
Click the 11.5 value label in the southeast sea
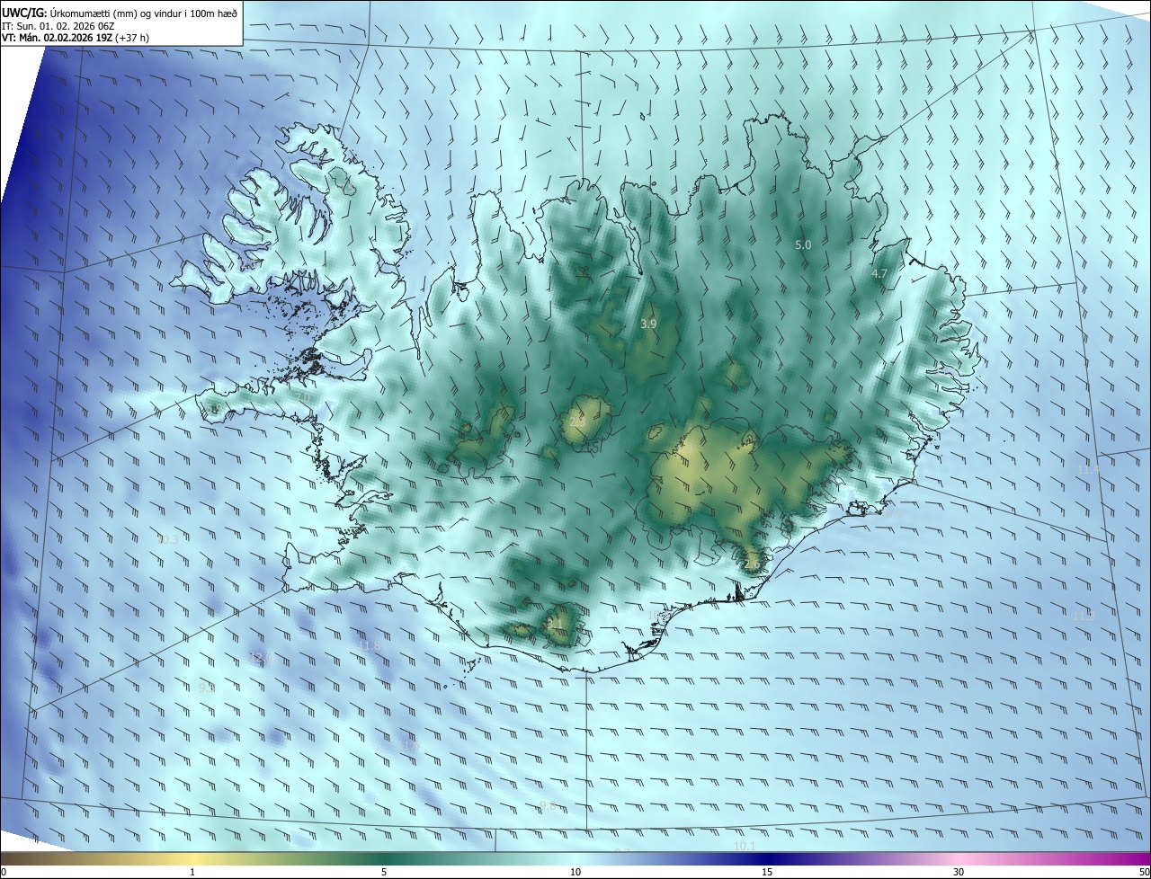[1084, 616]
